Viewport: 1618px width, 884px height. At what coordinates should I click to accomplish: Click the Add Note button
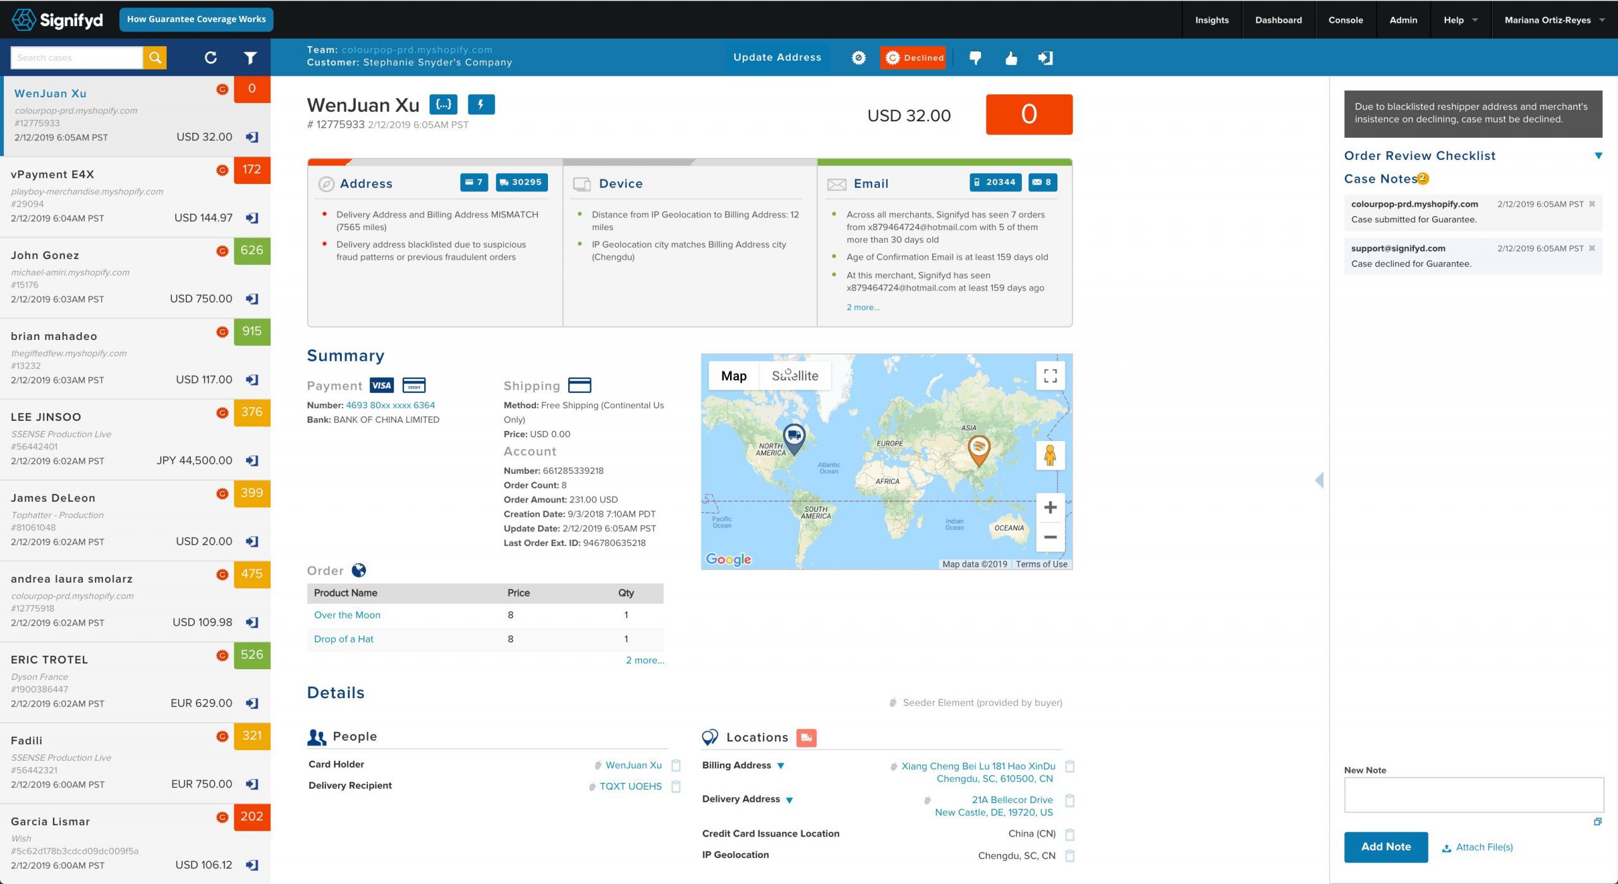[1385, 847]
